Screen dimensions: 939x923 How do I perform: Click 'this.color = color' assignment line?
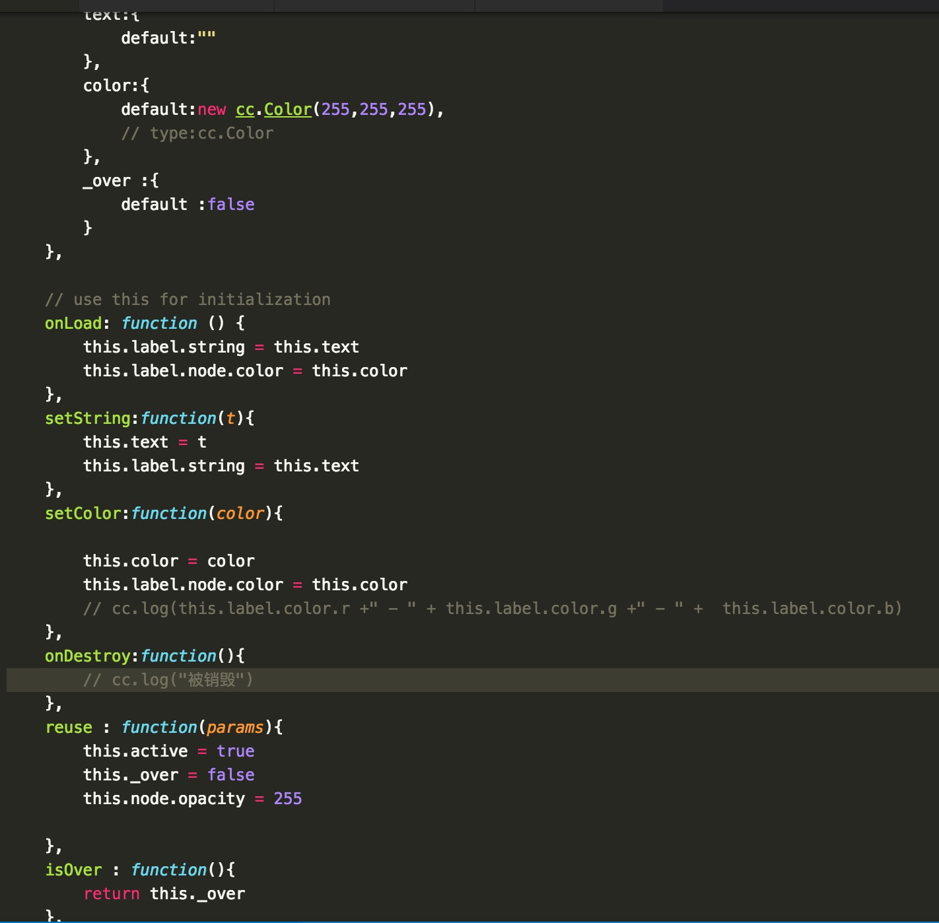point(169,561)
